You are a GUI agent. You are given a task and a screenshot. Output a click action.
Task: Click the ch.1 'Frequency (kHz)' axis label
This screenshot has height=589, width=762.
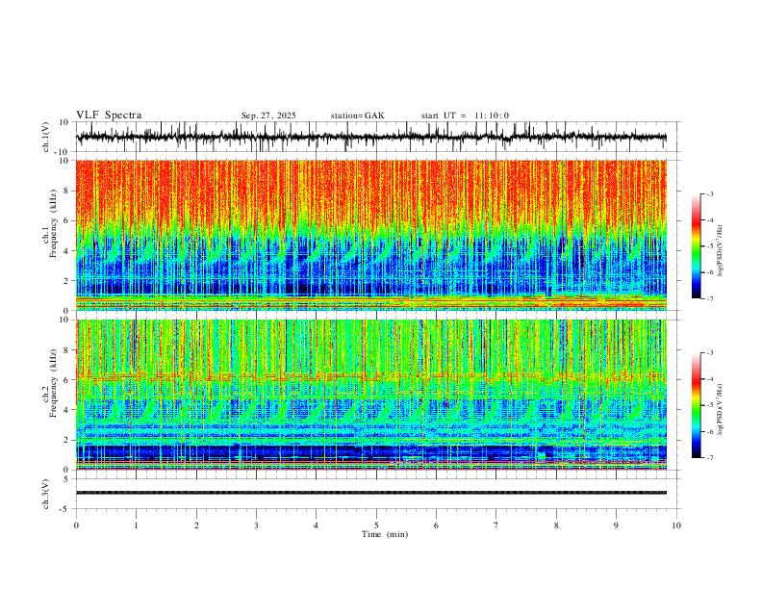pyautogui.click(x=54, y=224)
